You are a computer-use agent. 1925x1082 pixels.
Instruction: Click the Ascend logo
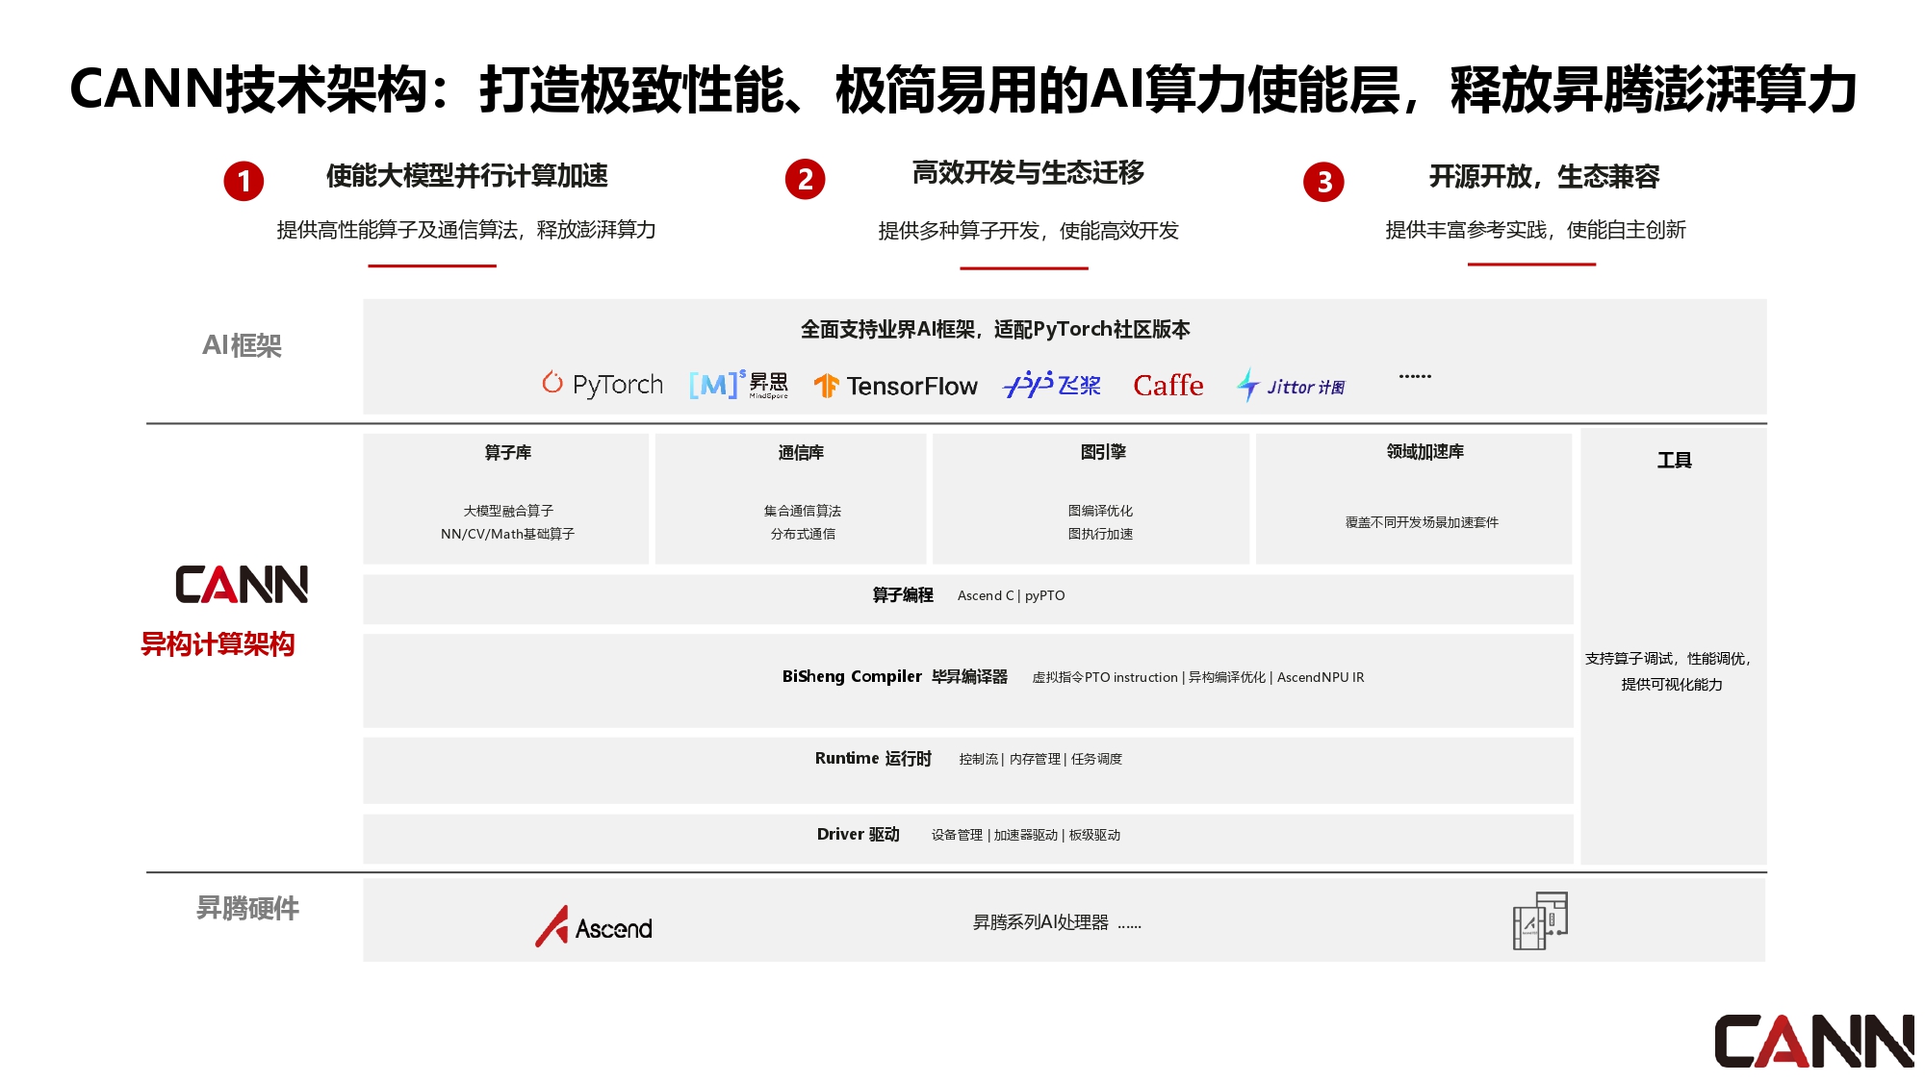594,927
